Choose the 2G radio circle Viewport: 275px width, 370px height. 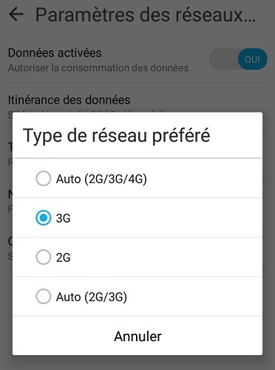point(44,257)
